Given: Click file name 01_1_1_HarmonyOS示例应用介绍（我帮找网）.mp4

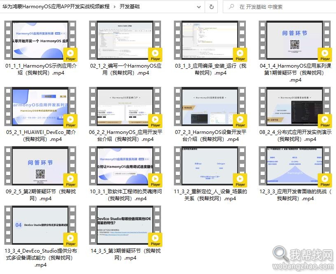Looking at the screenshot, I should click(41, 69).
